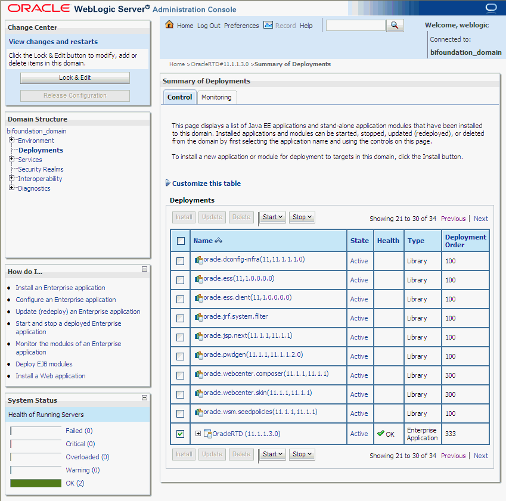Expand the Environment tree node
Image resolution: width=506 pixels, height=501 pixels.
click(11, 140)
